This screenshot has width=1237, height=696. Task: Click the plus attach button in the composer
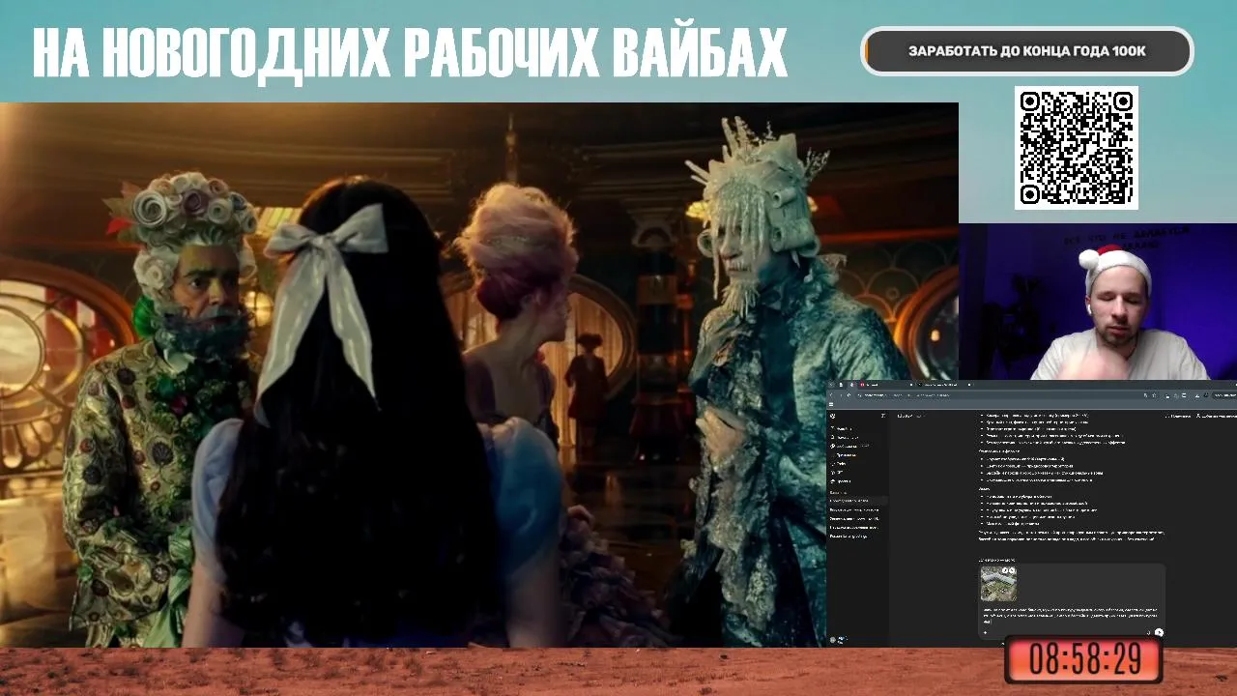[x=985, y=632]
